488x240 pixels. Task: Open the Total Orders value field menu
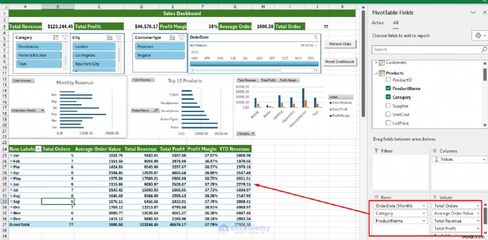[x=478, y=206]
